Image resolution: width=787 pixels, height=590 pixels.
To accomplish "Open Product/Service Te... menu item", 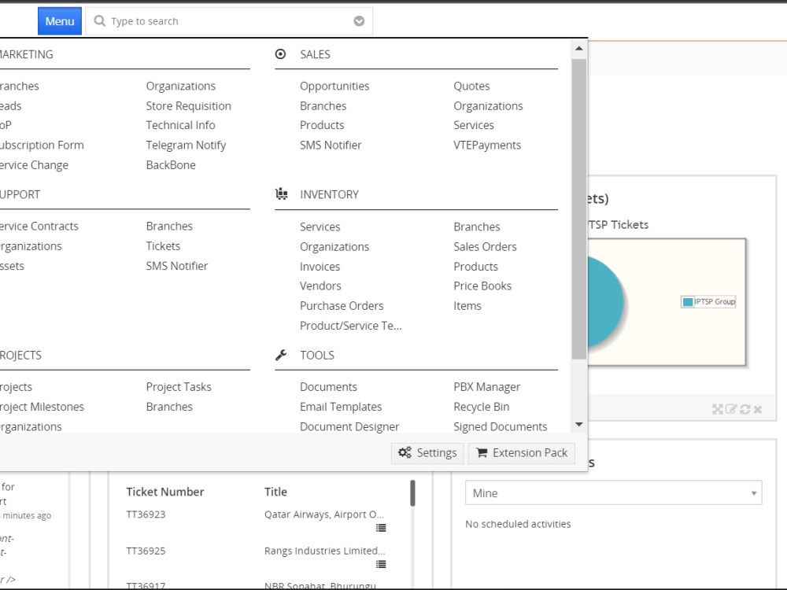I will click(350, 326).
